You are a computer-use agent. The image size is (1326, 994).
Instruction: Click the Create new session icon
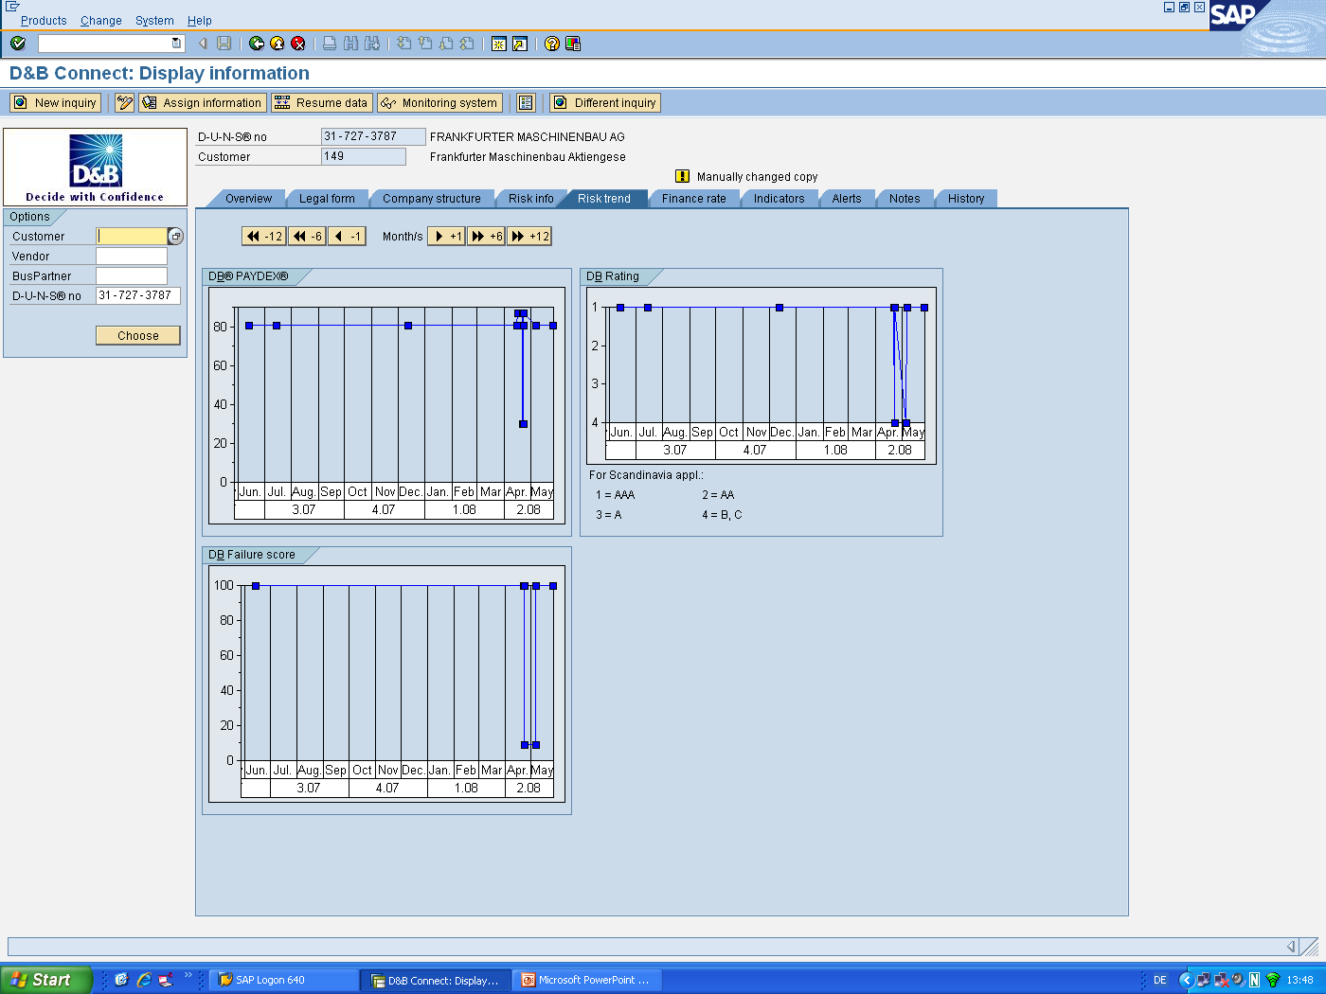point(499,44)
